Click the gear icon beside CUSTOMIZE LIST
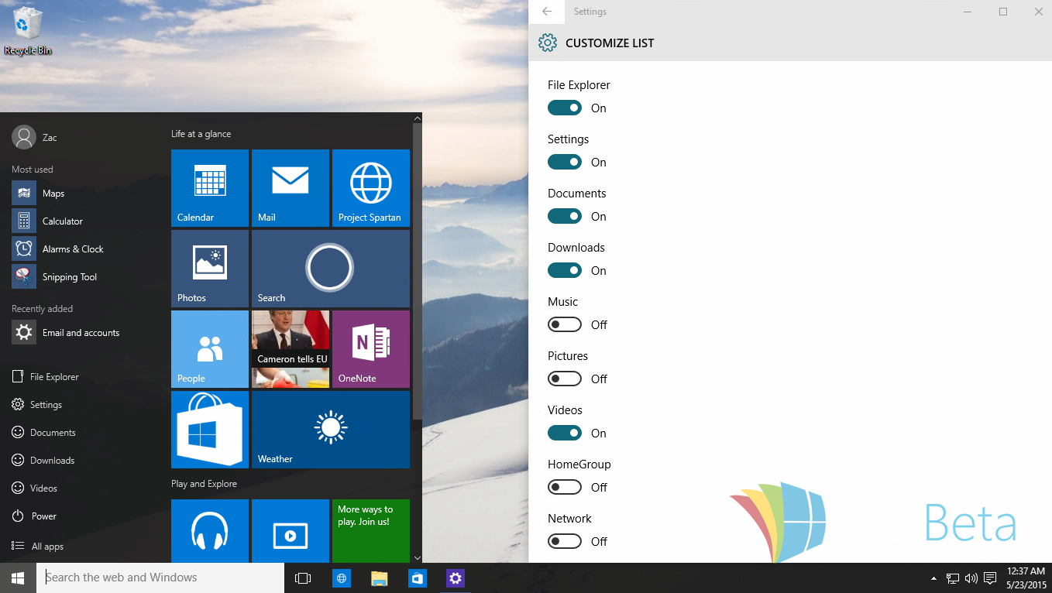 point(548,43)
